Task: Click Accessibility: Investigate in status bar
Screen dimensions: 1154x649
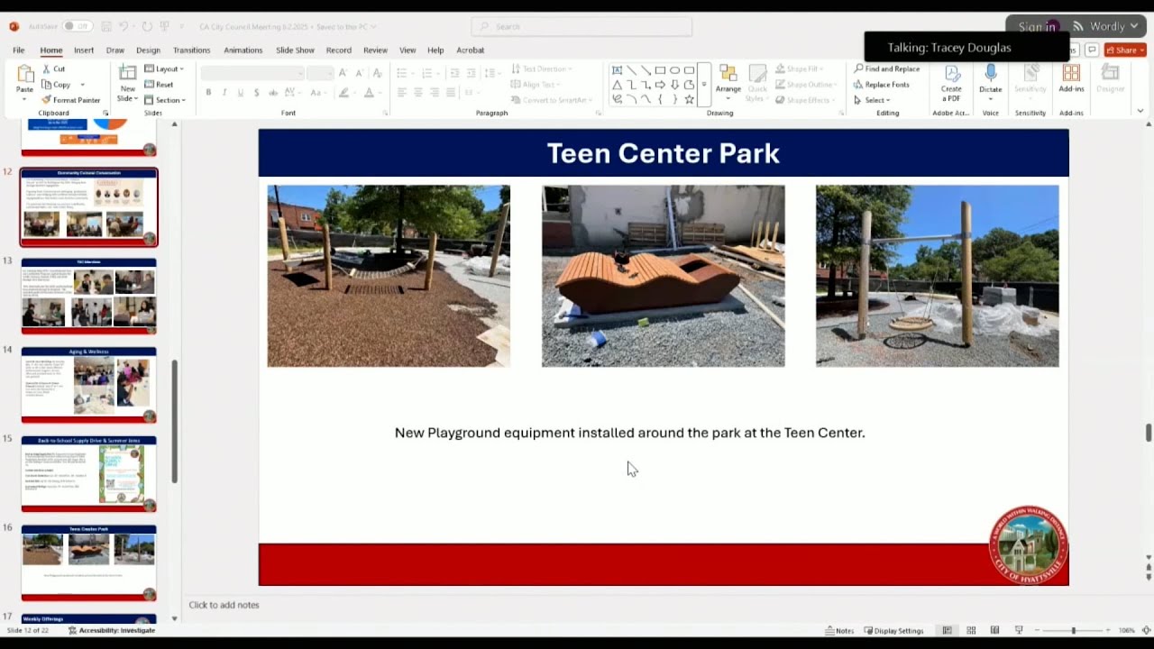Action: [x=112, y=630]
